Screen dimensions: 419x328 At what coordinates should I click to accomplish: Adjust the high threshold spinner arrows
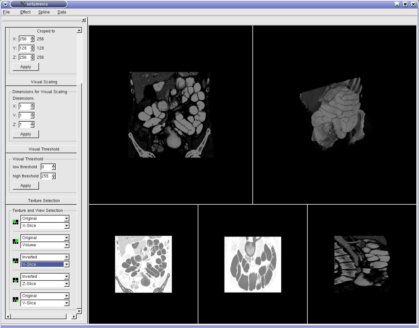(53, 176)
